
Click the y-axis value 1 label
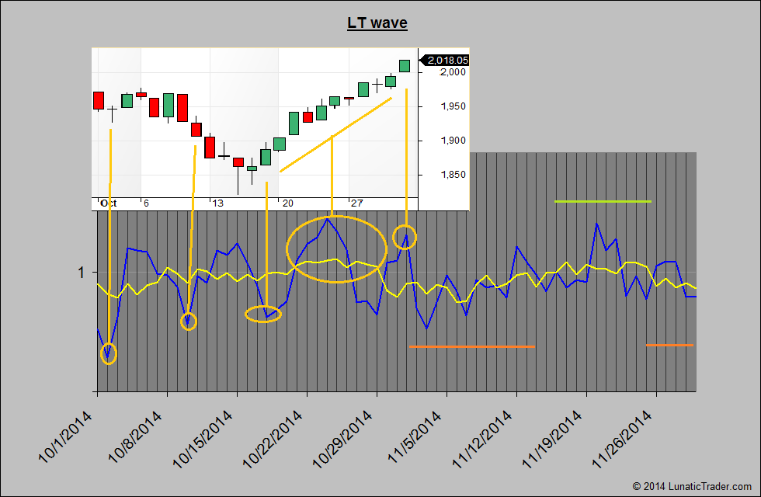(x=80, y=273)
